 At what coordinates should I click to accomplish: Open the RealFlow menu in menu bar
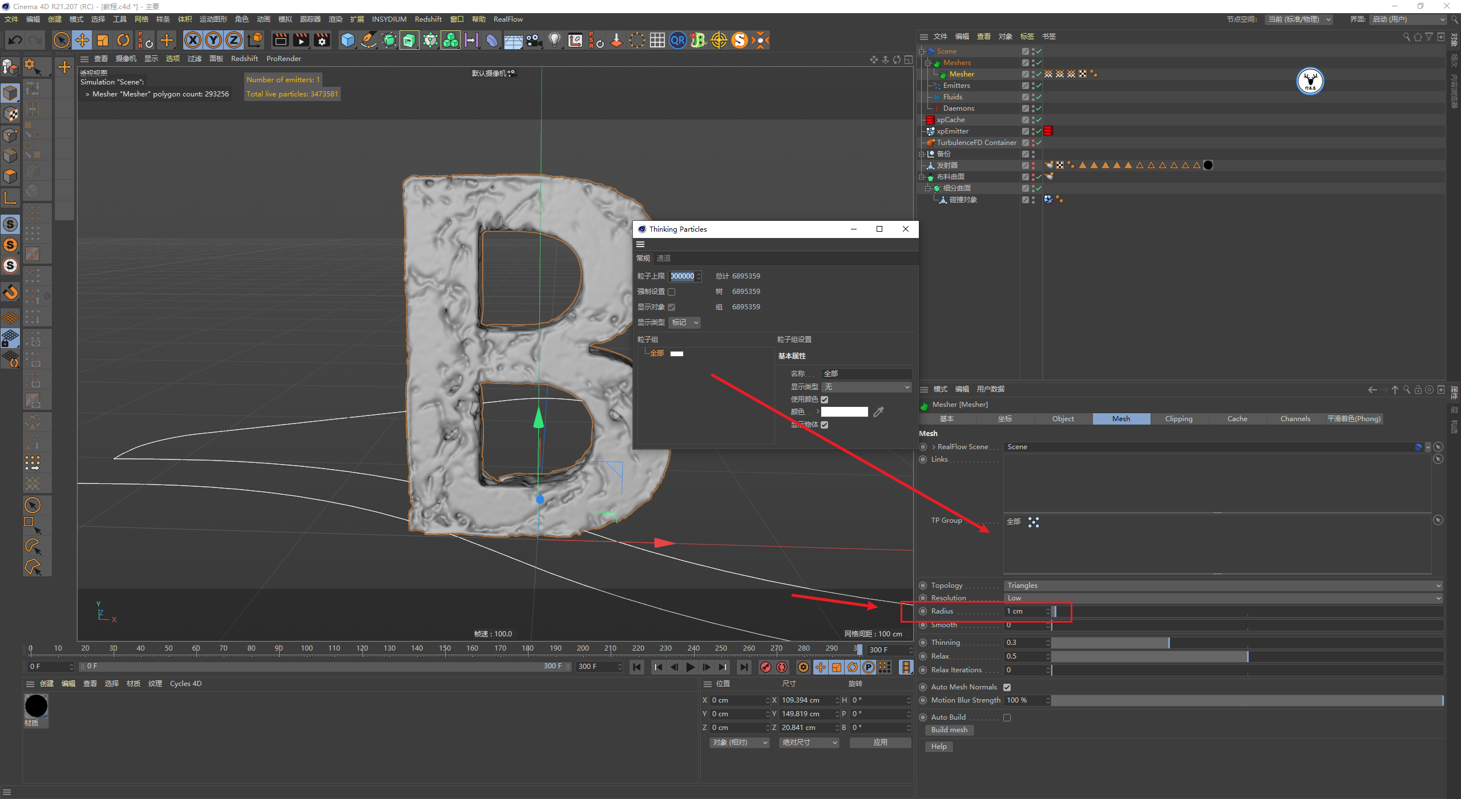click(x=507, y=19)
